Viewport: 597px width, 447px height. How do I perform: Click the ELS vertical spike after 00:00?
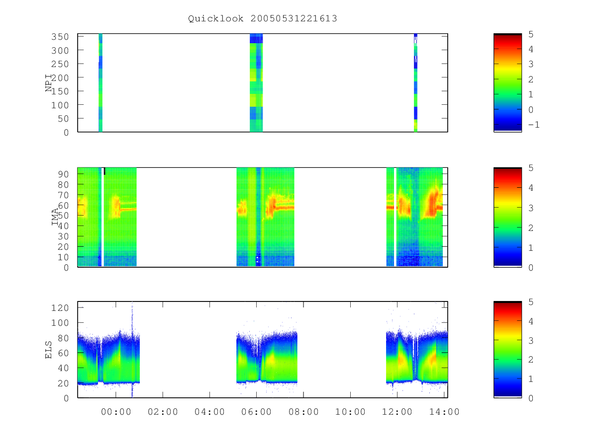(x=132, y=349)
